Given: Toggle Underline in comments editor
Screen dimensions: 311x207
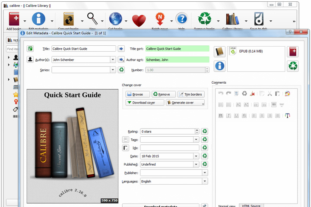Looking at the screenshot, I should tap(236, 116).
